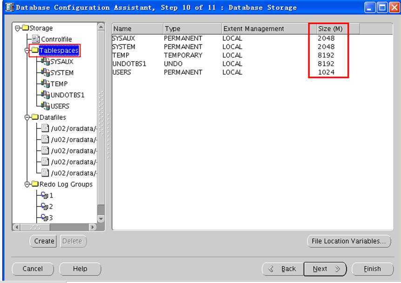Image resolution: width=401 pixels, height=283 pixels.
Task: Go Back to the previous step
Action: (283, 269)
